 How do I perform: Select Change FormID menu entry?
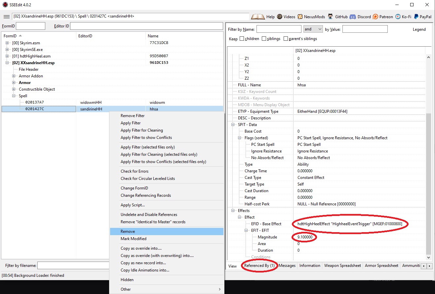pos(167,188)
